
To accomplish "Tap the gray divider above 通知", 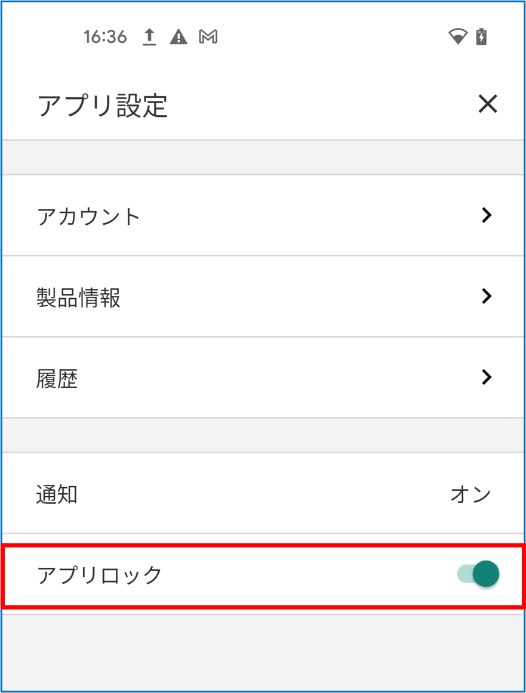I will click(x=263, y=435).
